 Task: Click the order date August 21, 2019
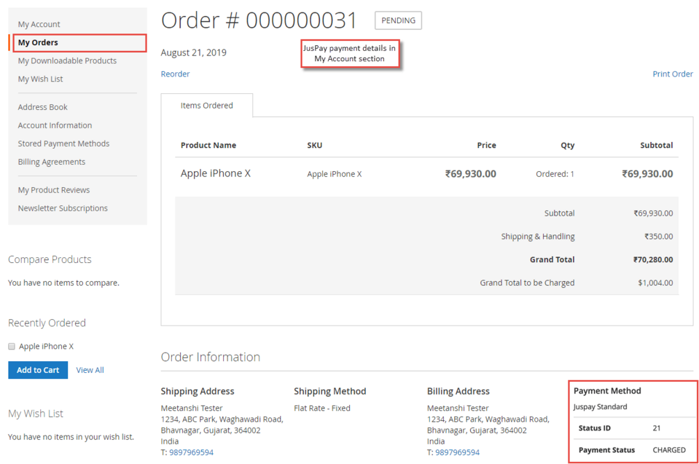[193, 53]
